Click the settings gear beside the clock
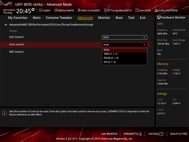189x142 pixels. [33, 9]
